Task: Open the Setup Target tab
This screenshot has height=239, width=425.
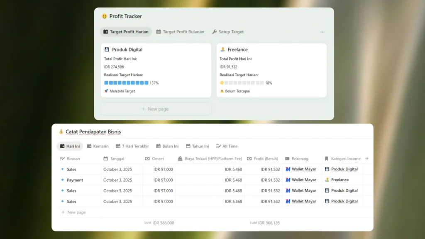Action: pos(228,32)
